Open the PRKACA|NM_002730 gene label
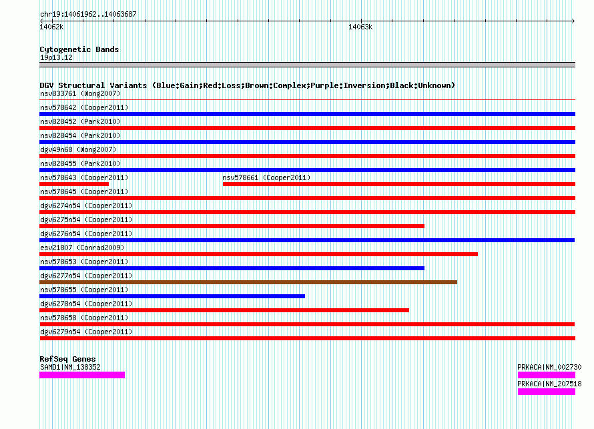 [x=549, y=367]
